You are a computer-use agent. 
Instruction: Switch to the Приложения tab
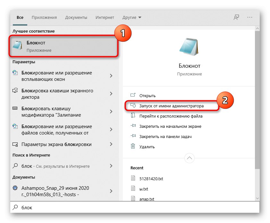tap(44, 18)
